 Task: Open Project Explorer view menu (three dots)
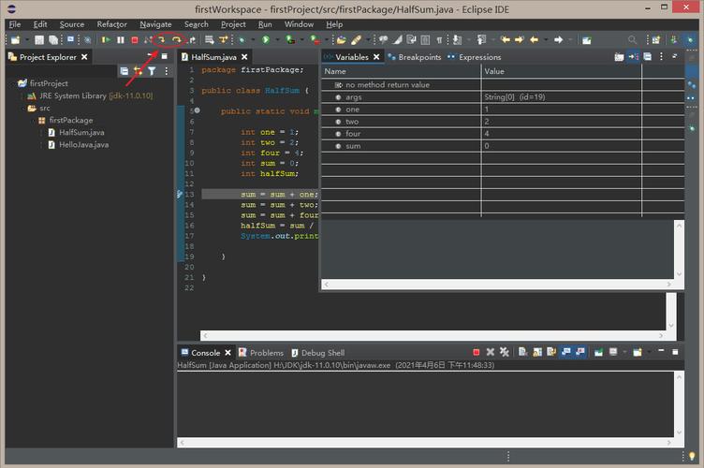tap(166, 71)
